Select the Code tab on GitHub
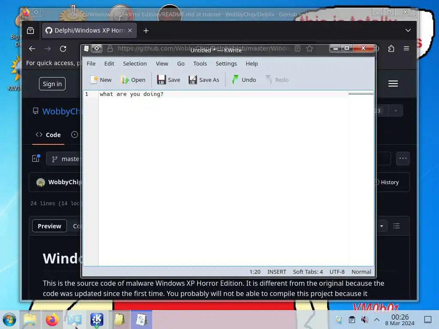The width and height of the screenshot is (439, 329). [48, 135]
